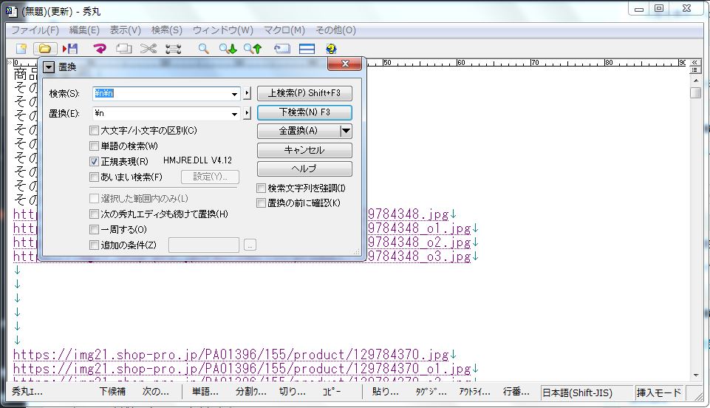Click the Copy toolbar icon
The width and height of the screenshot is (710, 408).
[x=123, y=49]
